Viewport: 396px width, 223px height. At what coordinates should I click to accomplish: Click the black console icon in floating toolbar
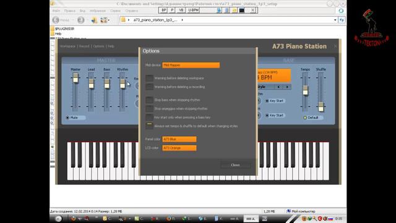pos(242,10)
